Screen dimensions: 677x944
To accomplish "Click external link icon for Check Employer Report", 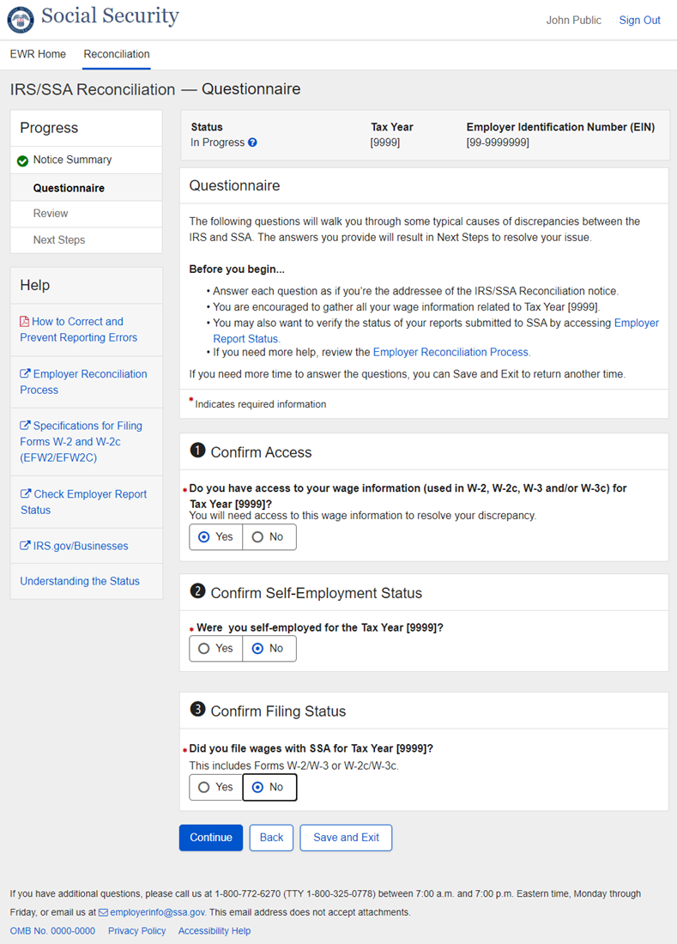I will [26, 494].
